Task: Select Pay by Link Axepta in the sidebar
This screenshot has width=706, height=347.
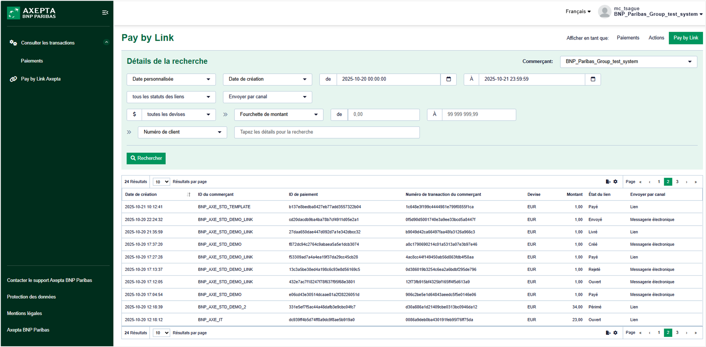Action: tap(41, 79)
